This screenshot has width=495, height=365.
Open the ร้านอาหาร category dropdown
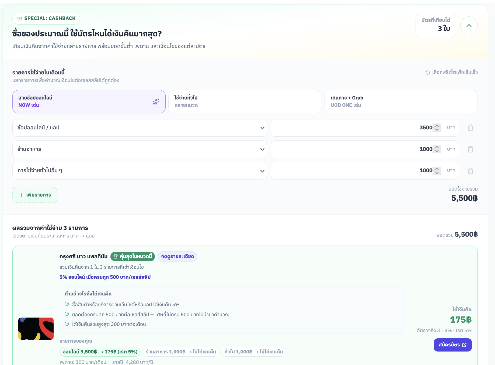point(140,149)
